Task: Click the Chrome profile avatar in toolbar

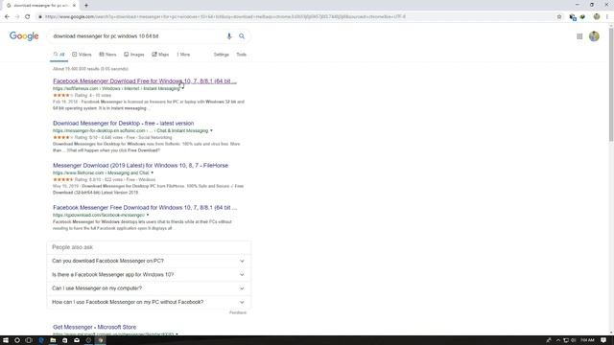Action: [x=597, y=16]
